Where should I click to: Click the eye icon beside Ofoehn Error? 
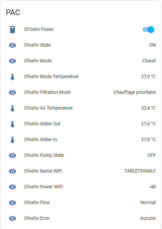(x=12, y=219)
